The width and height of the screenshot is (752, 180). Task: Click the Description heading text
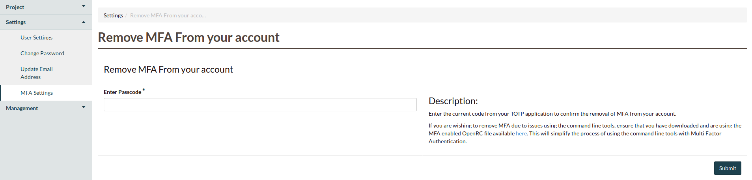453,101
